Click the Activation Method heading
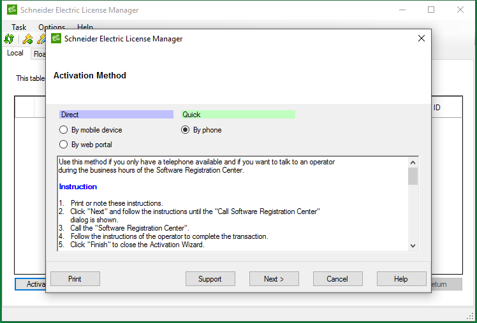The width and height of the screenshot is (477, 323). click(90, 75)
